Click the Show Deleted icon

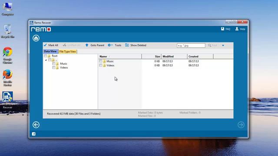[127, 45]
